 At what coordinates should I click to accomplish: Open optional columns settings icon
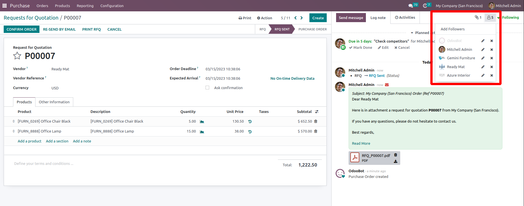(317, 112)
